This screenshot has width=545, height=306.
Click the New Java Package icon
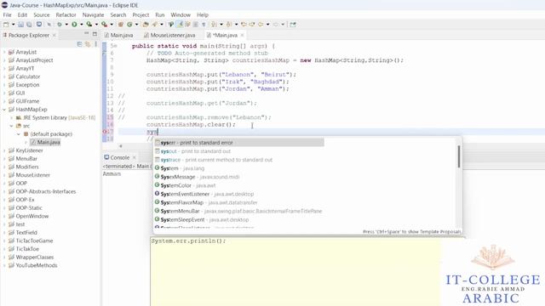121,25
